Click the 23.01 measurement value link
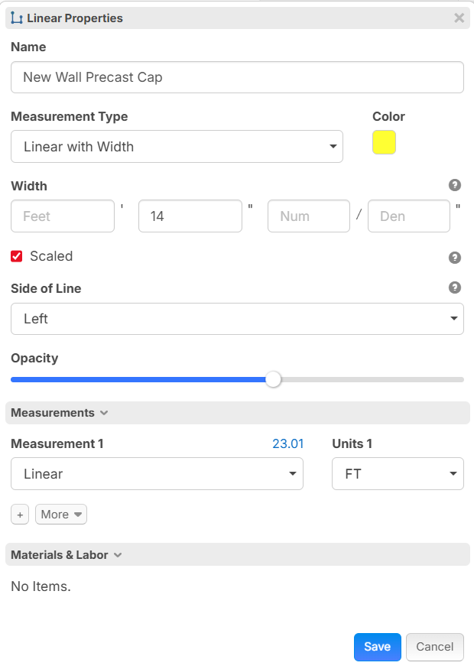This screenshot has height=669, width=474. point(287,443)
